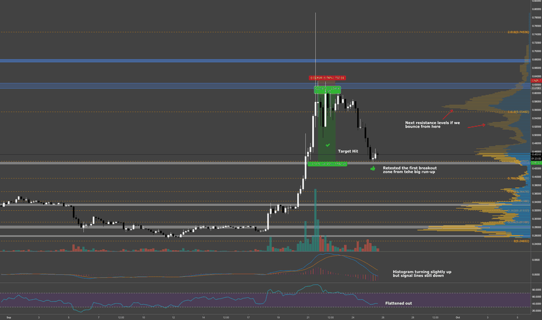Click 0.0500 on the MACD scale
Image resolution: width=542 pixels, height=320 pixels.
coord(536,259)
